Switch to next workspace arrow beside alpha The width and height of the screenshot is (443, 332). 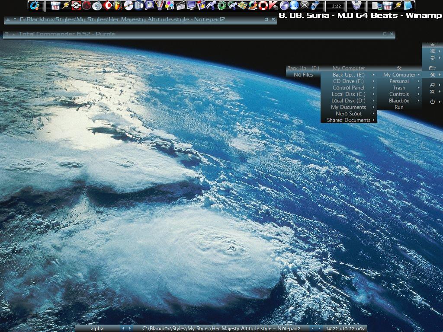pos(130,329)
